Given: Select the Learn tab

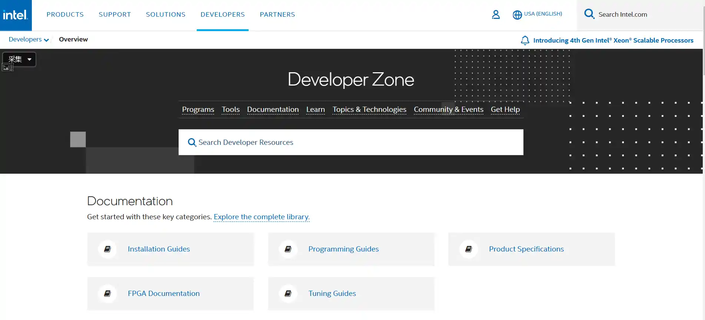Looking at the screenshot, I should pyautogui.click(x=316, y=110).
